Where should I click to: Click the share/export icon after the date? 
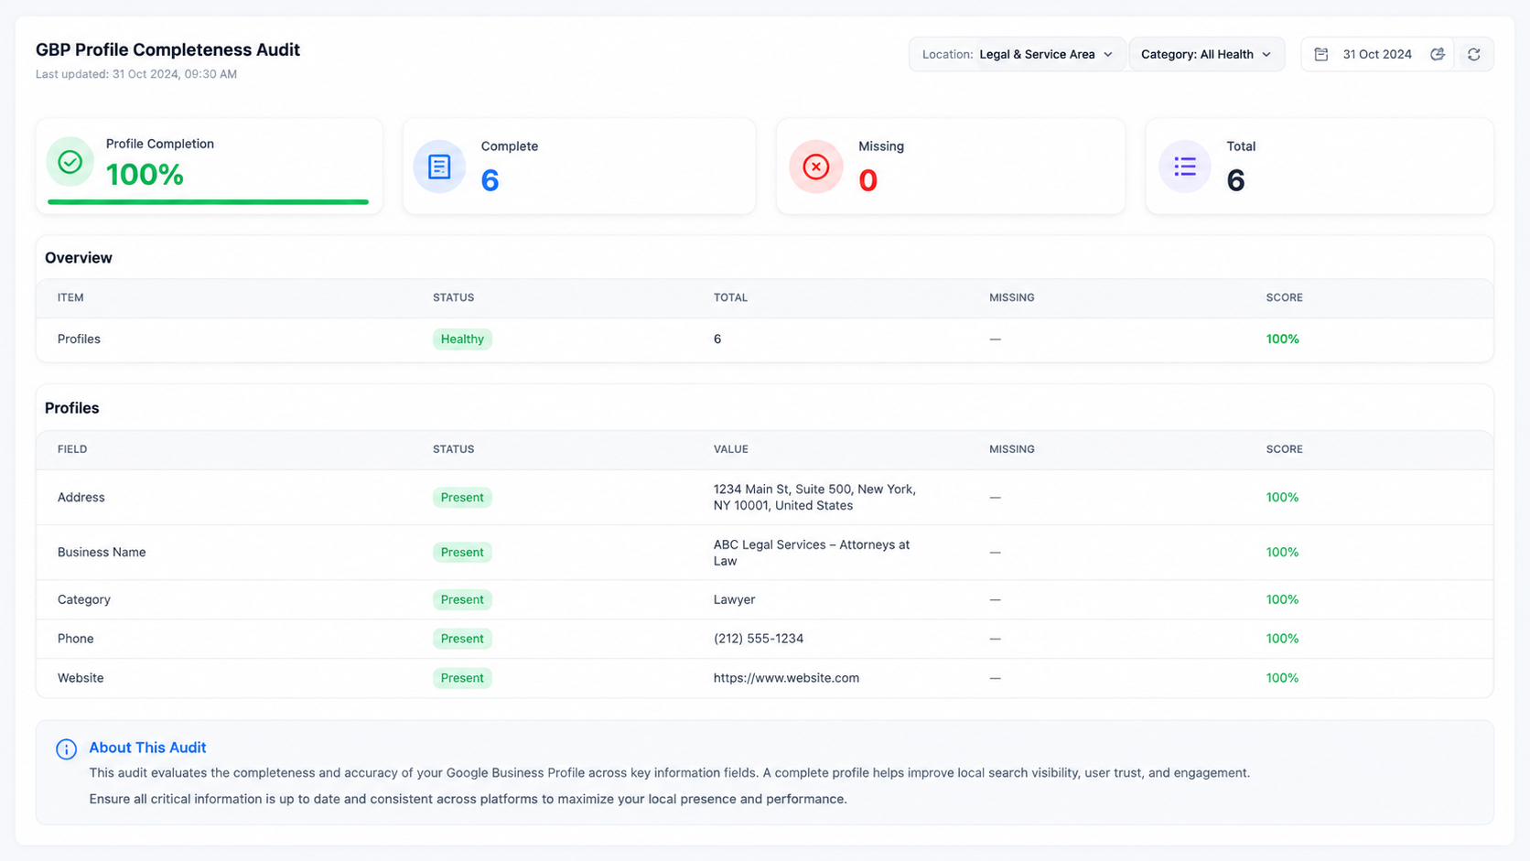[1438, 54]
